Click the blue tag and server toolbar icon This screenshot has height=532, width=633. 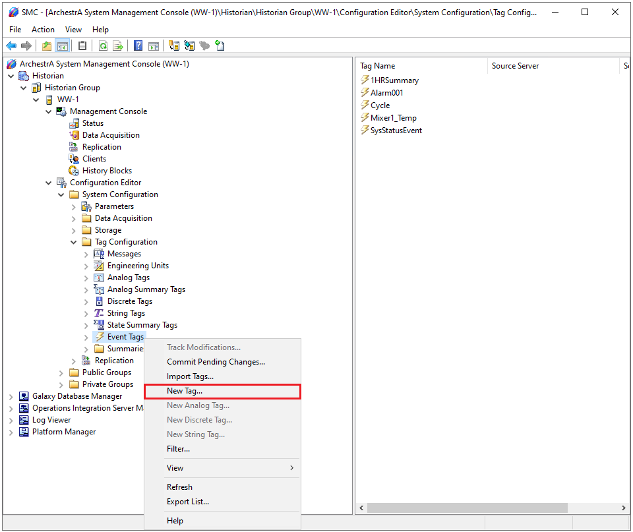[189, 46]
